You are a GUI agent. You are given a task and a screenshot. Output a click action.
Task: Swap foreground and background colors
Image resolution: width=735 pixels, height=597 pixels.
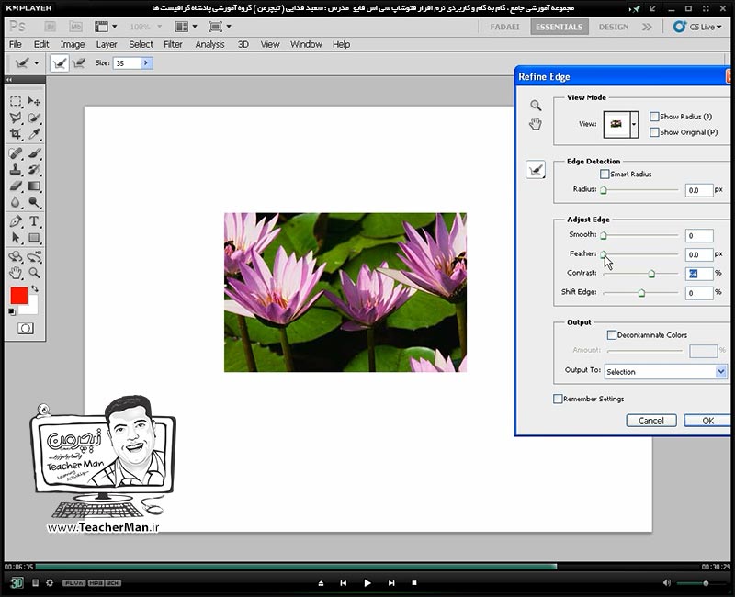[x=35, y=288]
